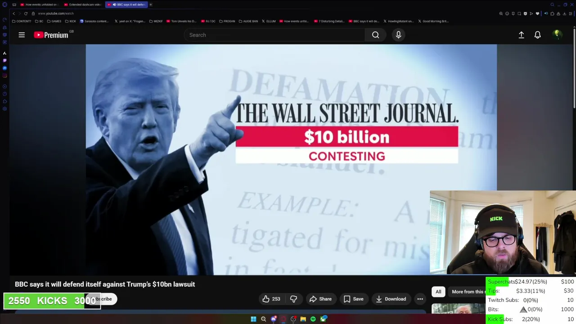This screenshot has width=576, height=324.
Task: Open browser downloads toolbar icon
Action: (x=564, y=13)
